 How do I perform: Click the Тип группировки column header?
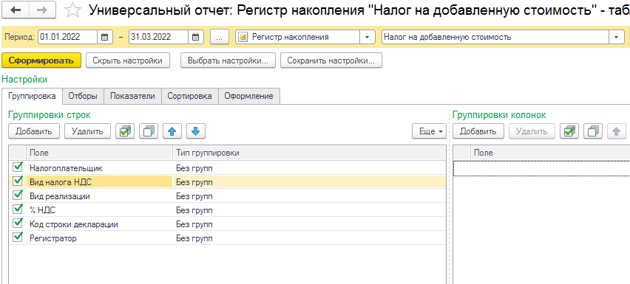[x=309, y=153]
